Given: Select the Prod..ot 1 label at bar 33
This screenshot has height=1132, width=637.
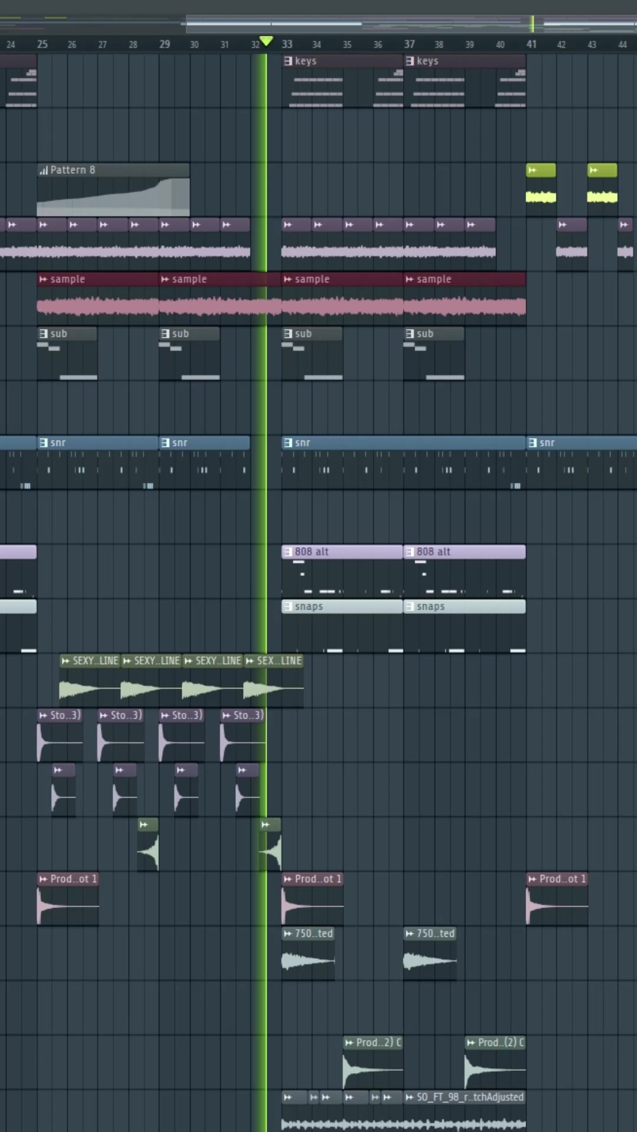Looking at the screenshot, I should click(x=318, y=879).
